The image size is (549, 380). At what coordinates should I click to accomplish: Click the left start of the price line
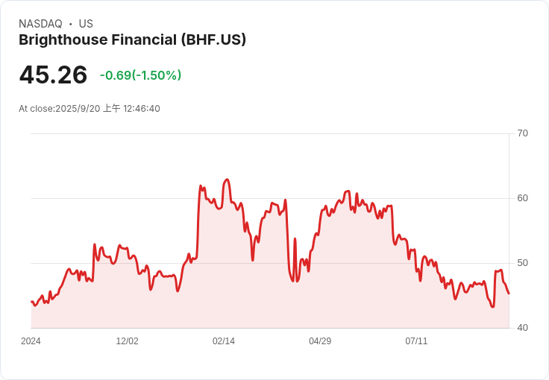pyautogui.click(x=31, y=301)
